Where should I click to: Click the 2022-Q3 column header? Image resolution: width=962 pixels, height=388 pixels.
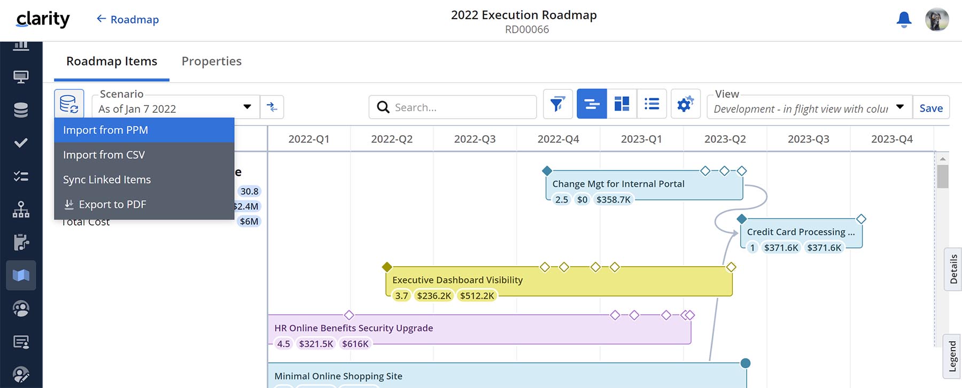click(x=475, y=139)
